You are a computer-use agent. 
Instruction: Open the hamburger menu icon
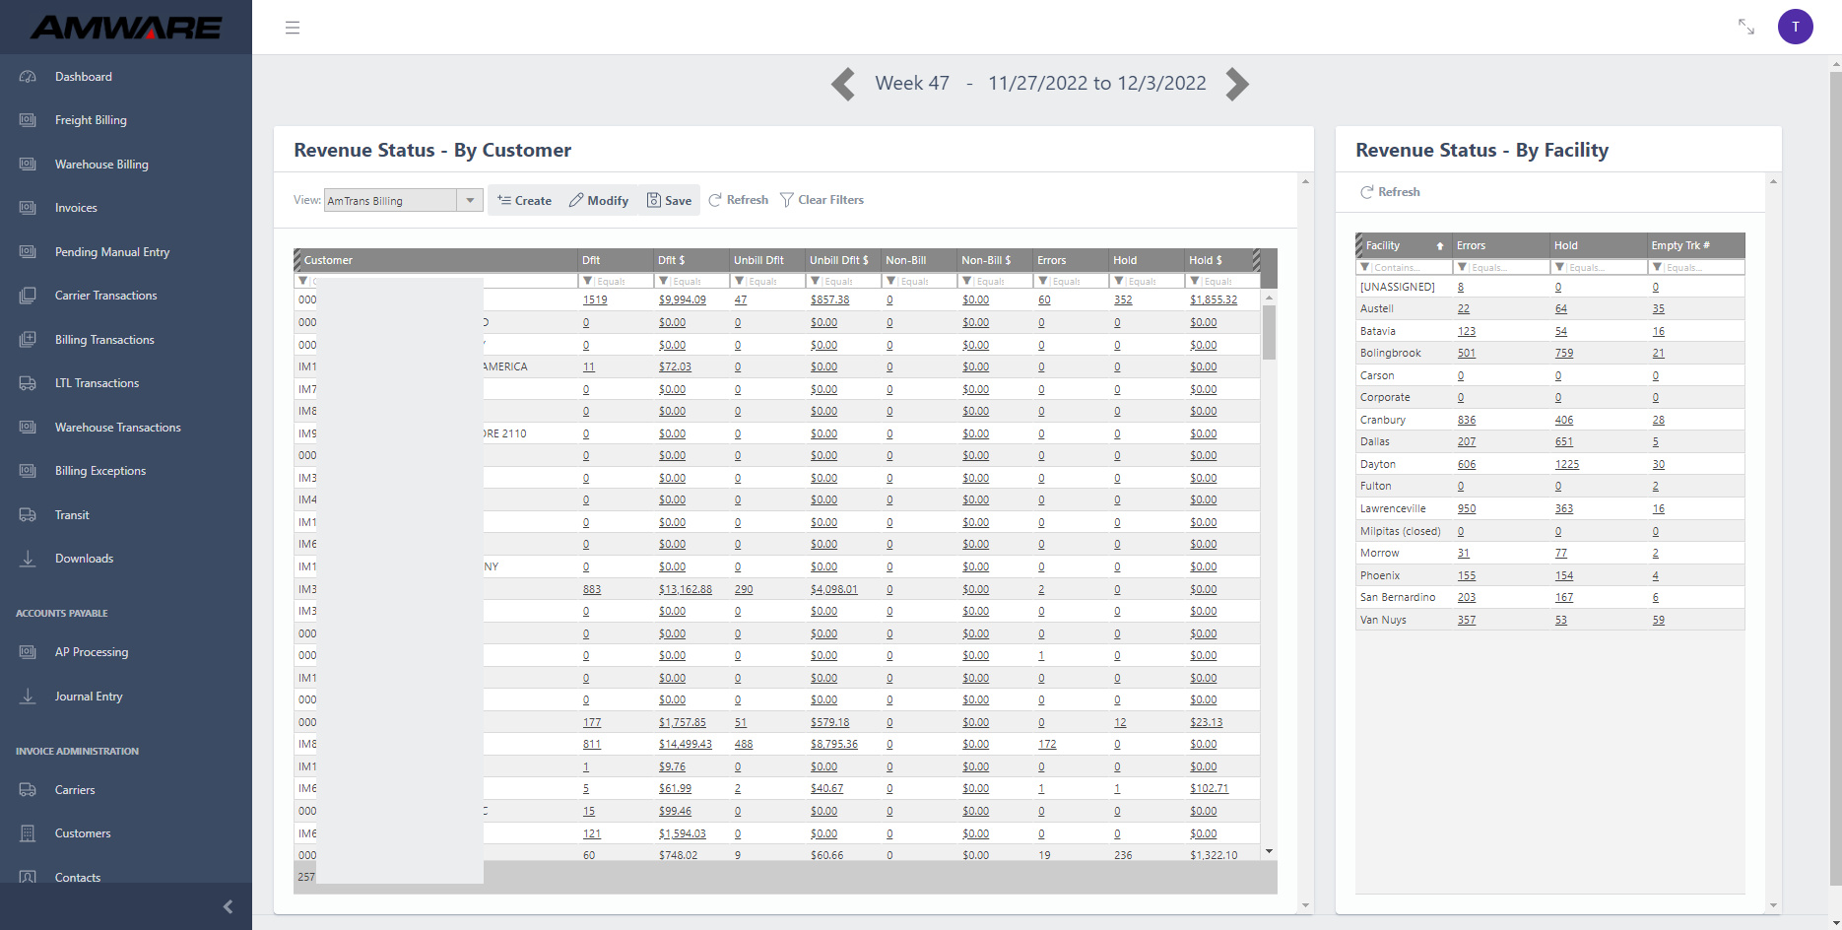pos(293,28)
